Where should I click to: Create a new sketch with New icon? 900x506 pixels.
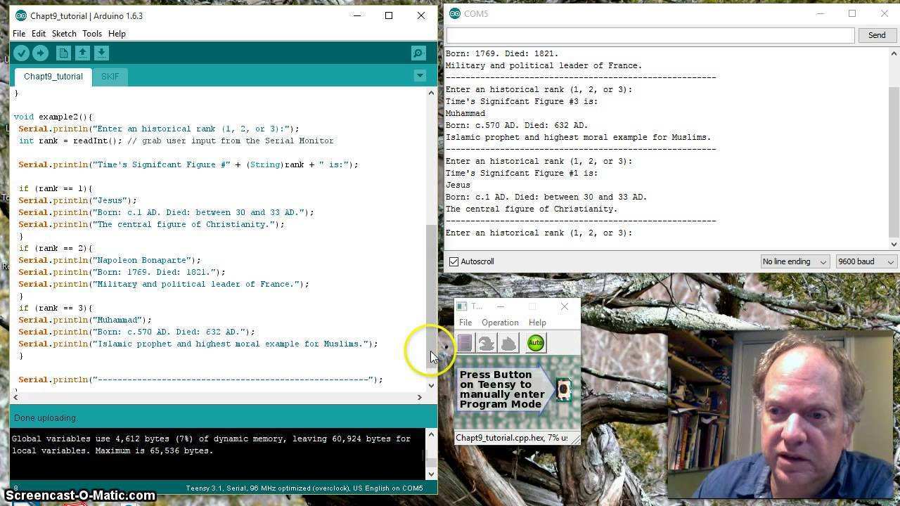coord(63,53)
